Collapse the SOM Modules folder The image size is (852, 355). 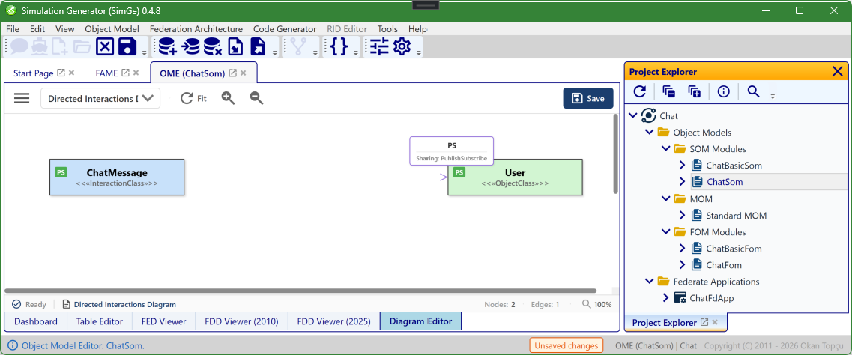[665, 149]
